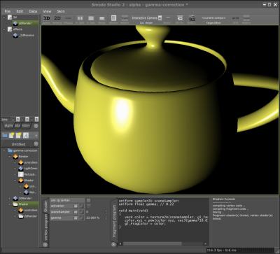This screenshot has height=254, width=280.
Task: Collapse the highlighted green folder node
Action: tap(10, 204)
